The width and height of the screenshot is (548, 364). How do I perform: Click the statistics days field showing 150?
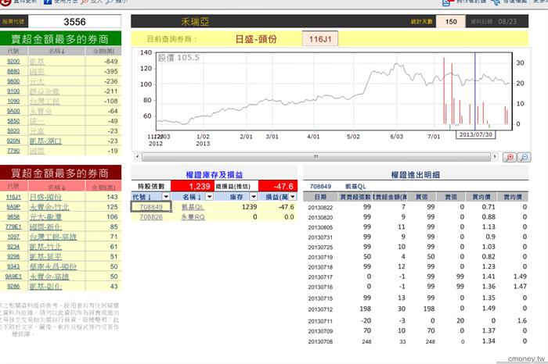(451, 22)
